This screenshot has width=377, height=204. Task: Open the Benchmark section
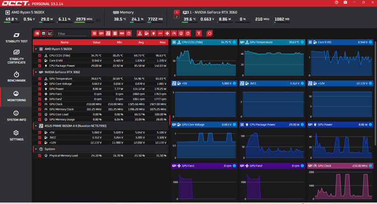[x=16, y=77]
